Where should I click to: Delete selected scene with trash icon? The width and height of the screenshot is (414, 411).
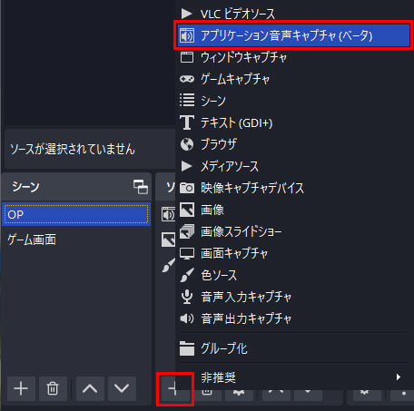pos(53,388)
